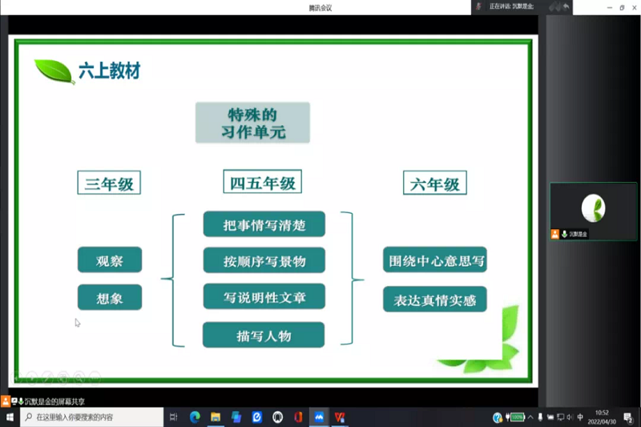Viewport: 641px width, 427px height.
Task: Click the 围绕中心意思写 box on slide
Action: point(434,260)
